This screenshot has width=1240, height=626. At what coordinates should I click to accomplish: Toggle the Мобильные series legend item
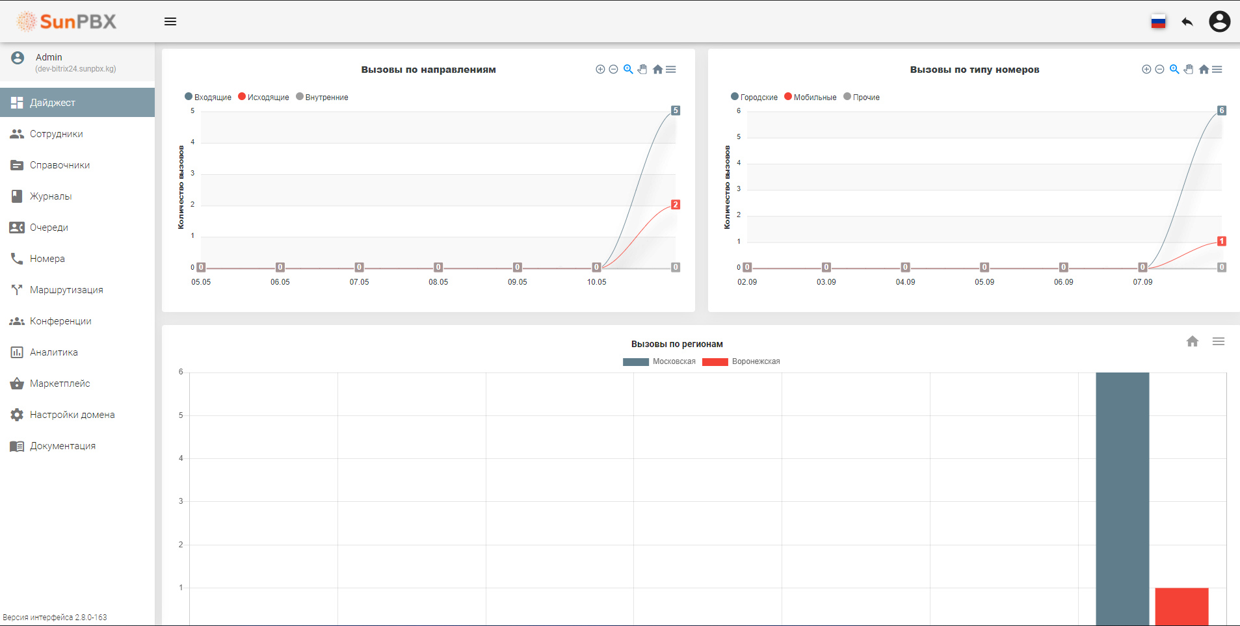coord(810,97)
